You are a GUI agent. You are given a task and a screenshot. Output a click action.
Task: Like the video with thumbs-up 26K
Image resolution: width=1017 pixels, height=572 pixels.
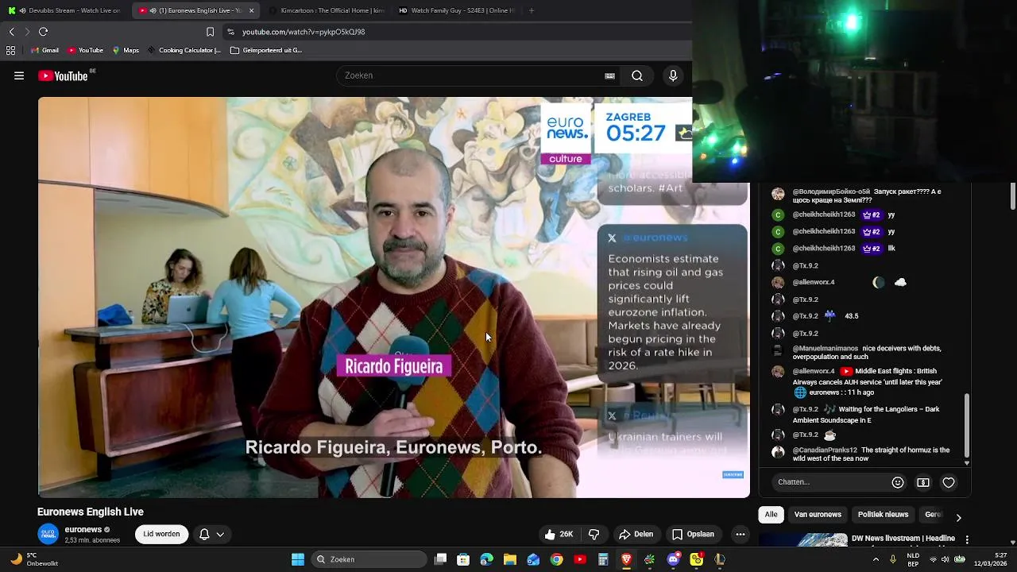(x=559, y=535)
